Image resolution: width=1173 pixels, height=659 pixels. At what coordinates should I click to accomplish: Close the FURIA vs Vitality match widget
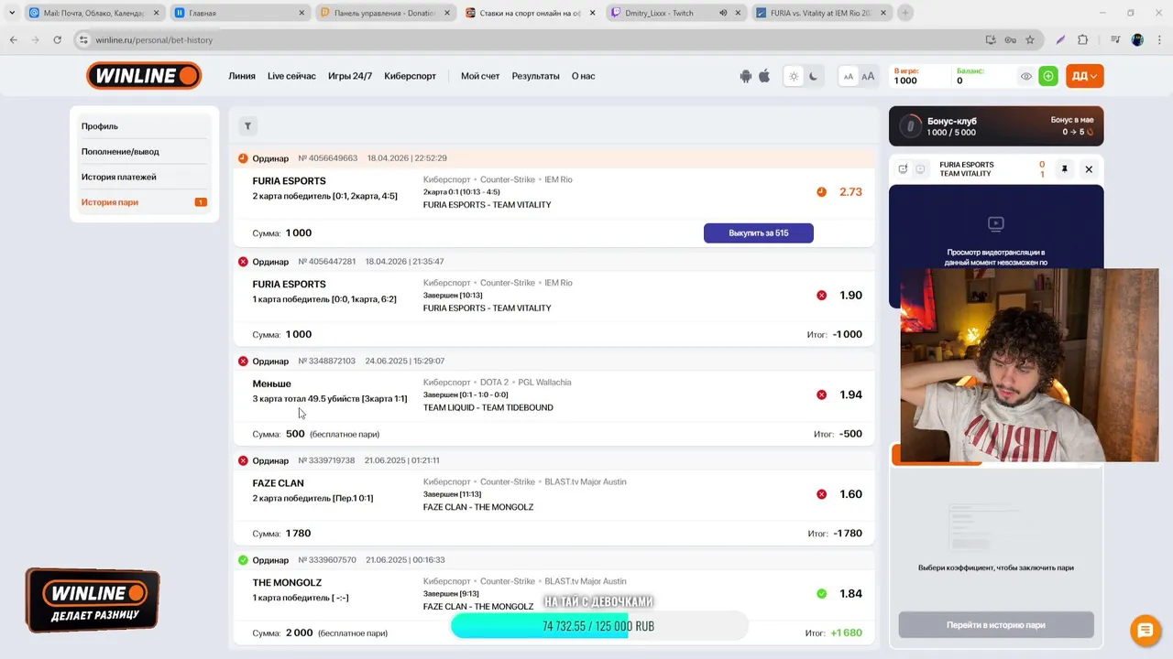[1089, 169]
